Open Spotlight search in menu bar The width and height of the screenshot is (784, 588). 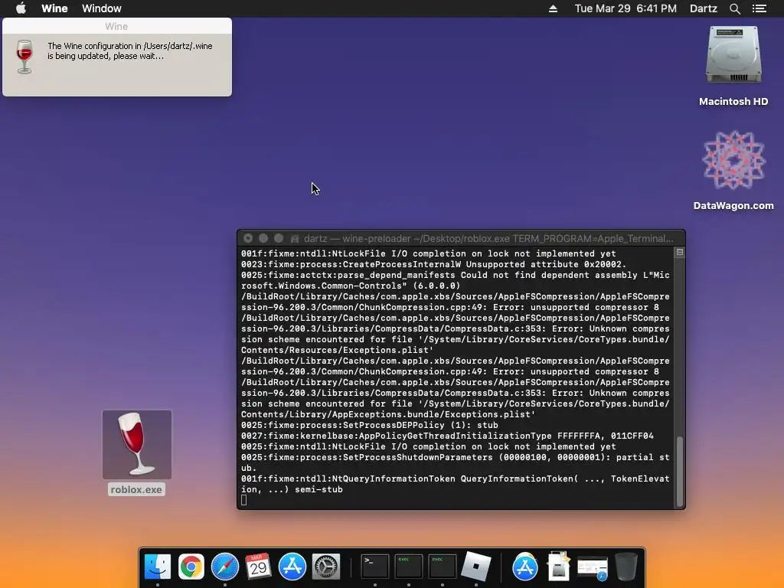pos(734,8)
